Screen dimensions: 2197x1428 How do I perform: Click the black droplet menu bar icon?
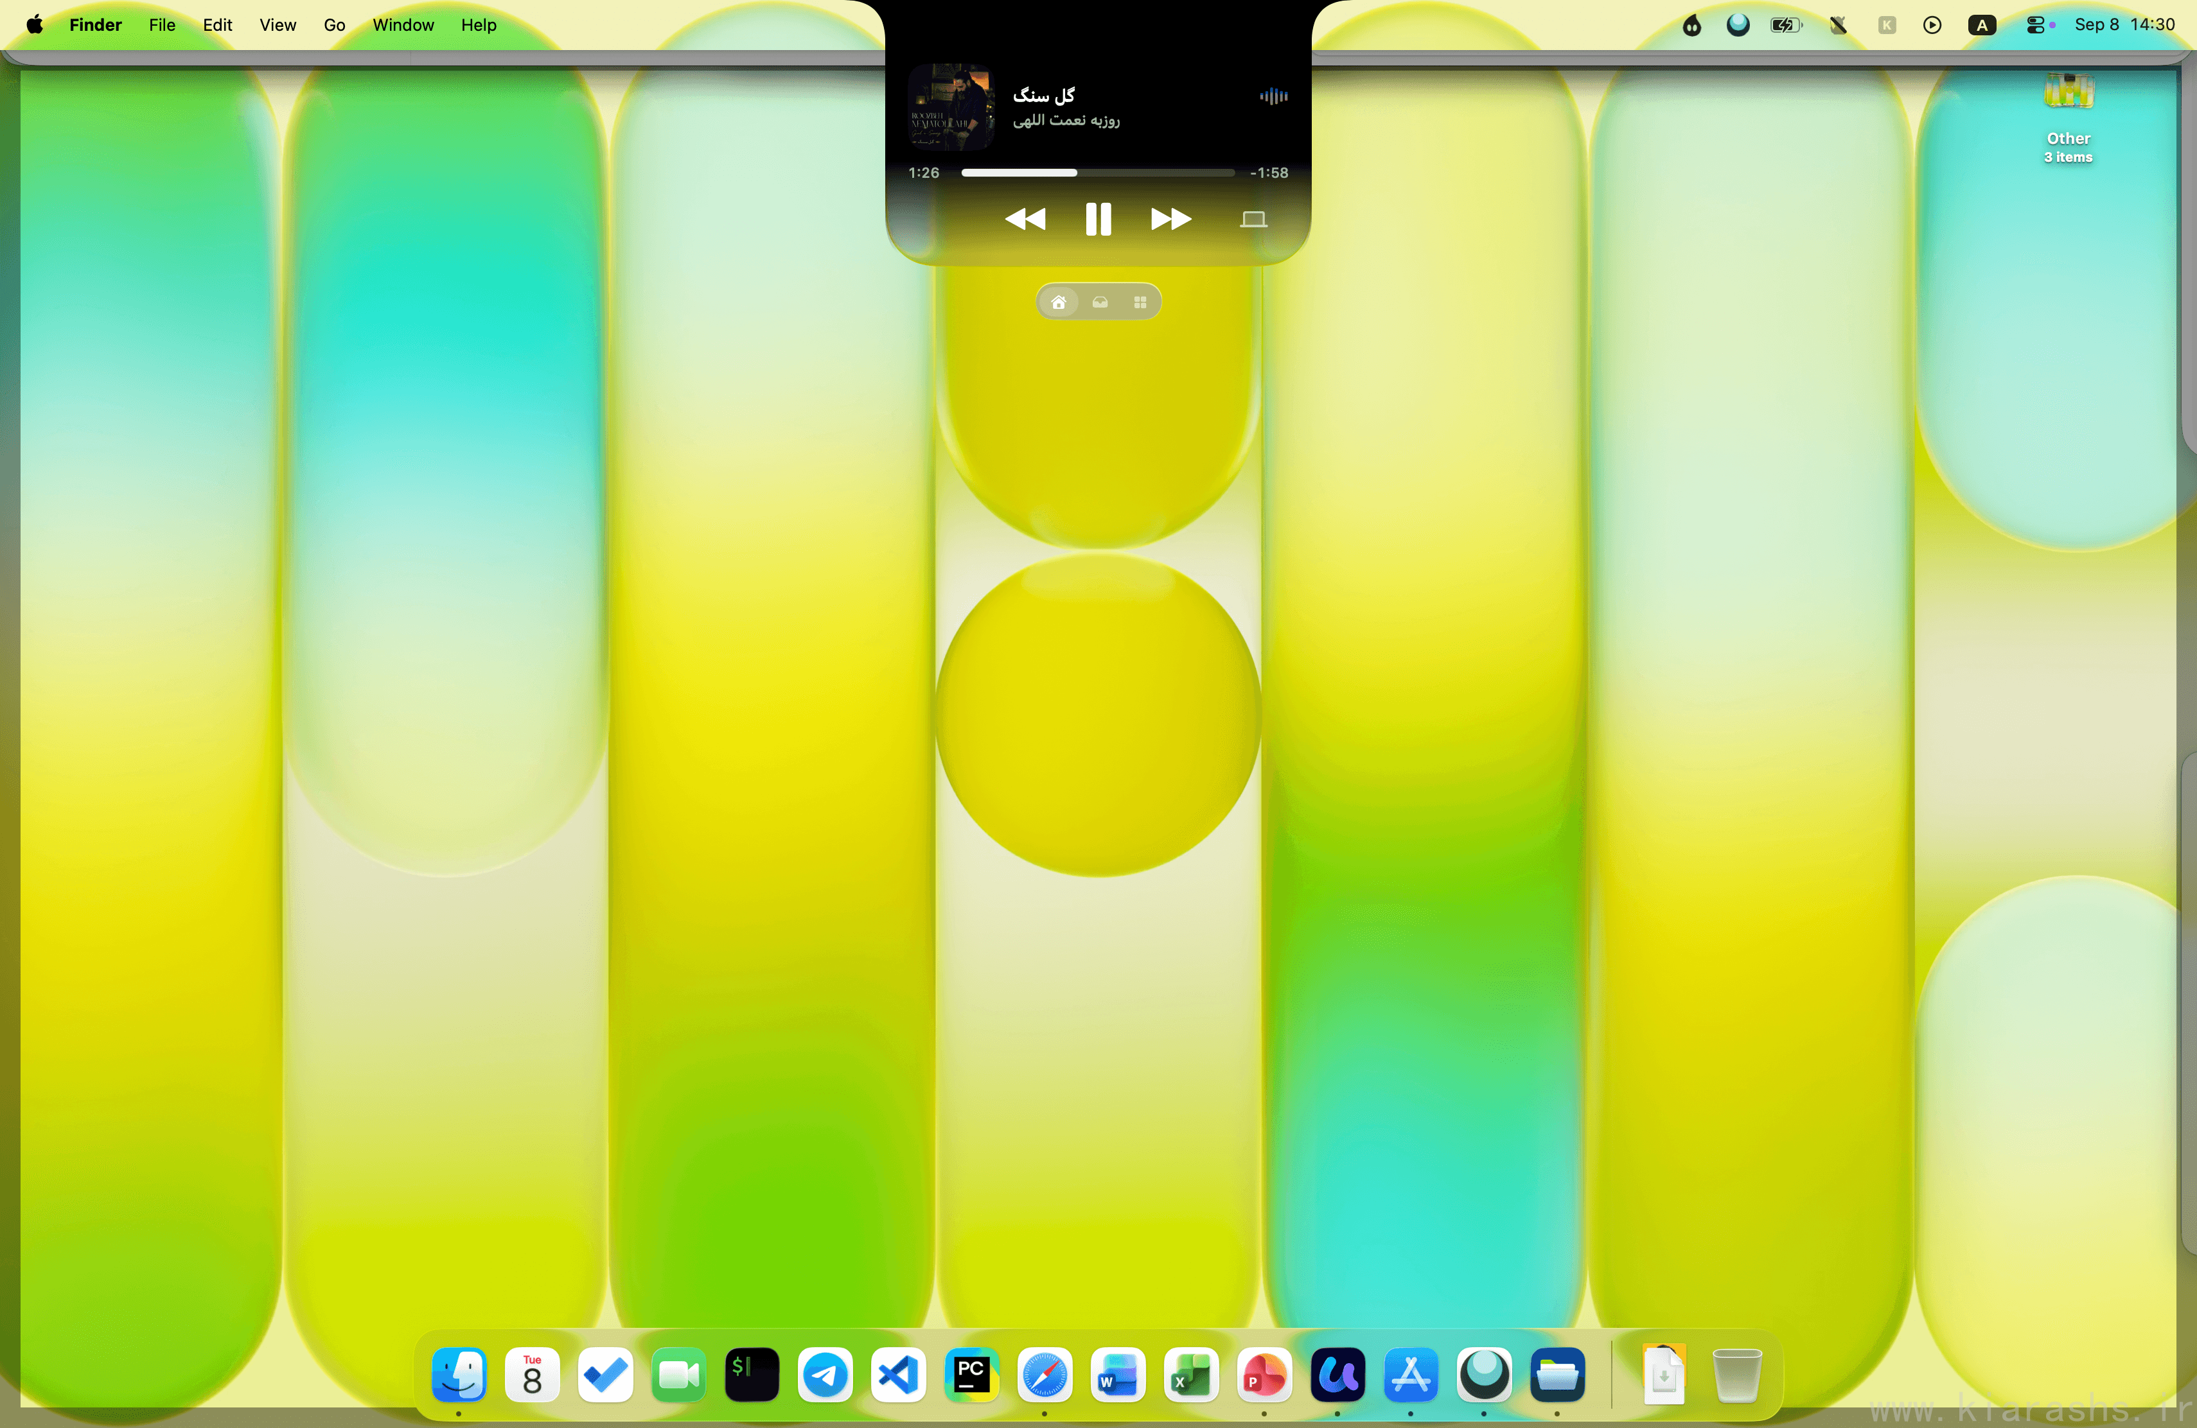click(x=1691, y=25)
